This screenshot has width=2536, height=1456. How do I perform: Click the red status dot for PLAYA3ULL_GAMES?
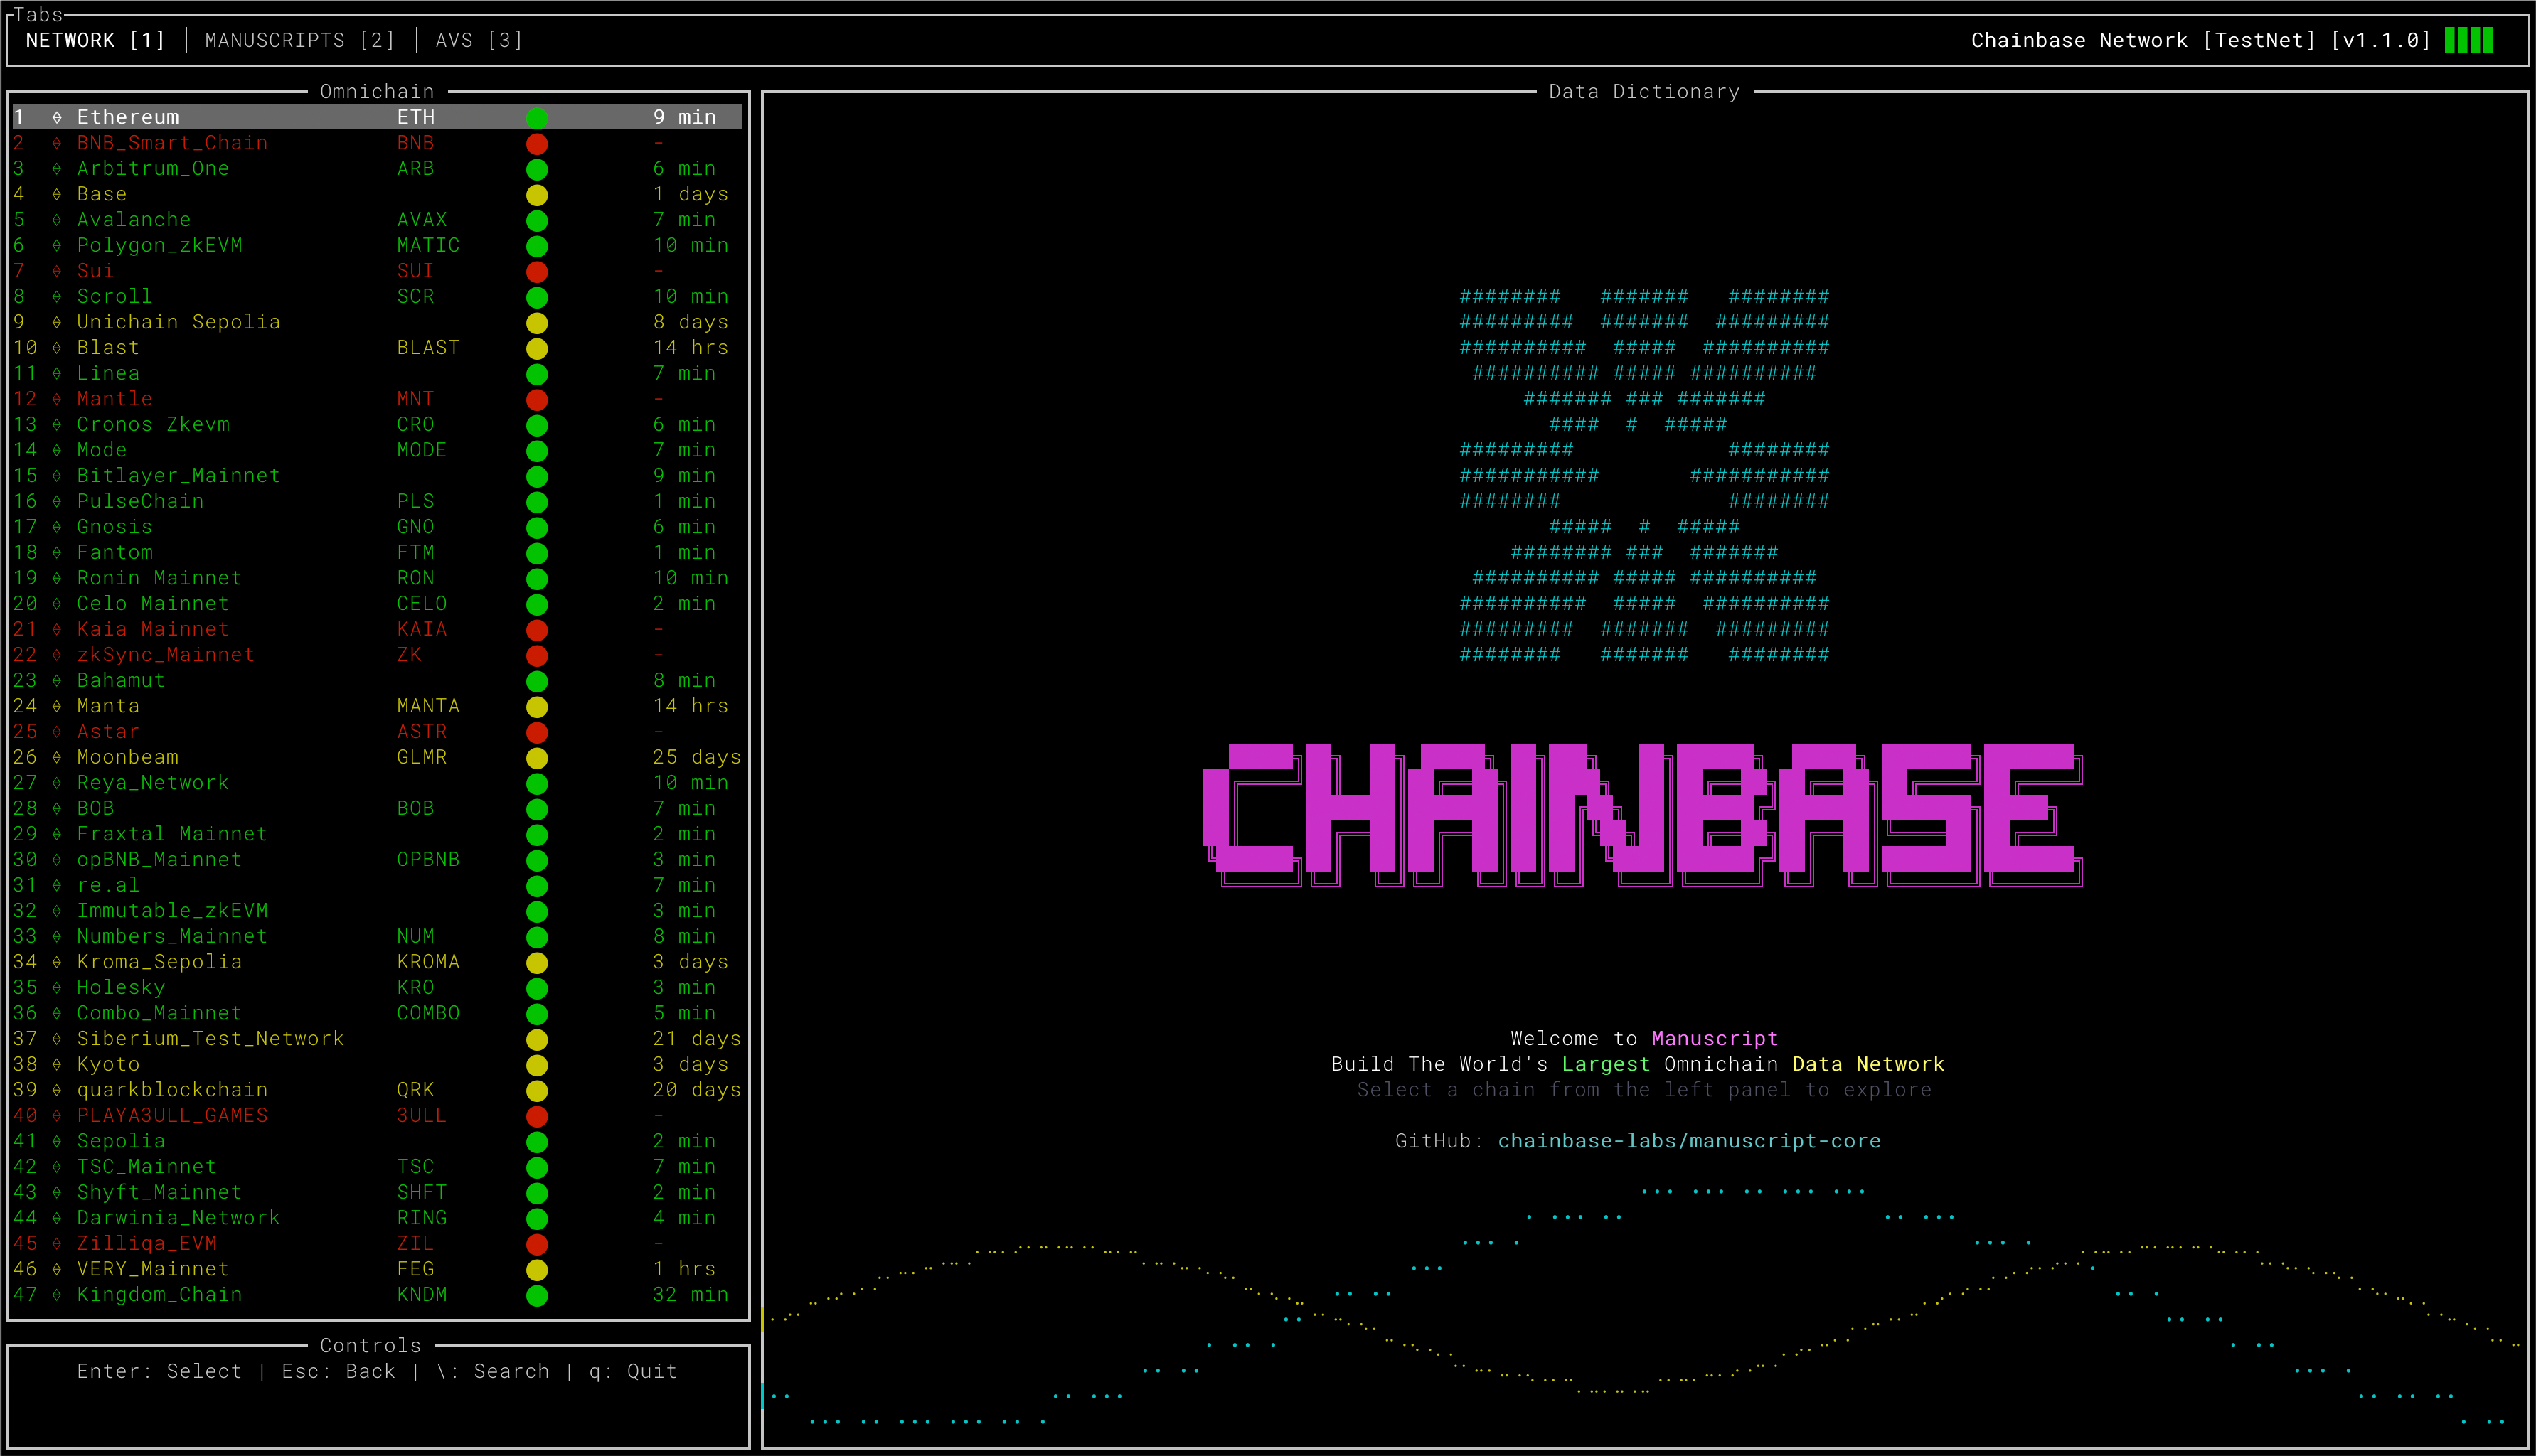pos(537,1116)
